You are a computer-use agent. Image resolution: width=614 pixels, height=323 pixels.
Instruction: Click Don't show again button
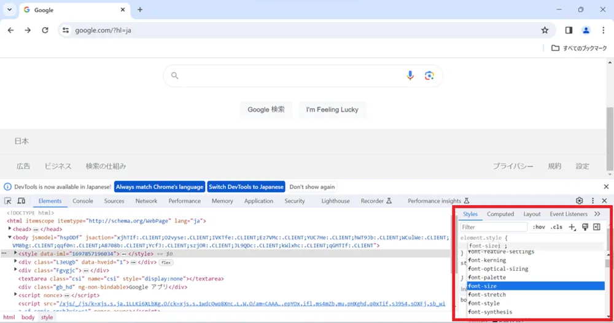tap(312, 187)
